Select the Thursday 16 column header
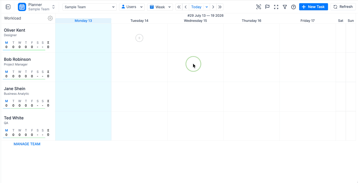358x183 pixels. 251,21
